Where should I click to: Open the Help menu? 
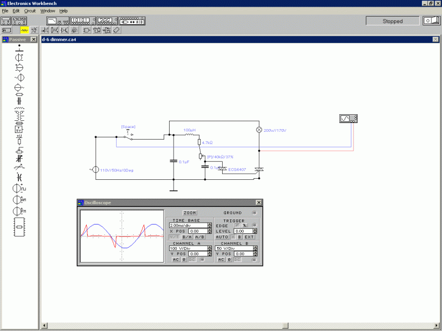click(64, 10)
